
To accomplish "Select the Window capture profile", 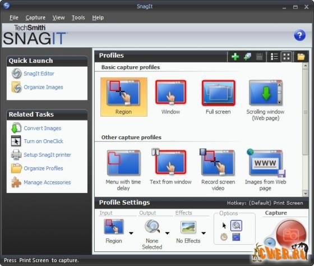I will tap(171, 97).
